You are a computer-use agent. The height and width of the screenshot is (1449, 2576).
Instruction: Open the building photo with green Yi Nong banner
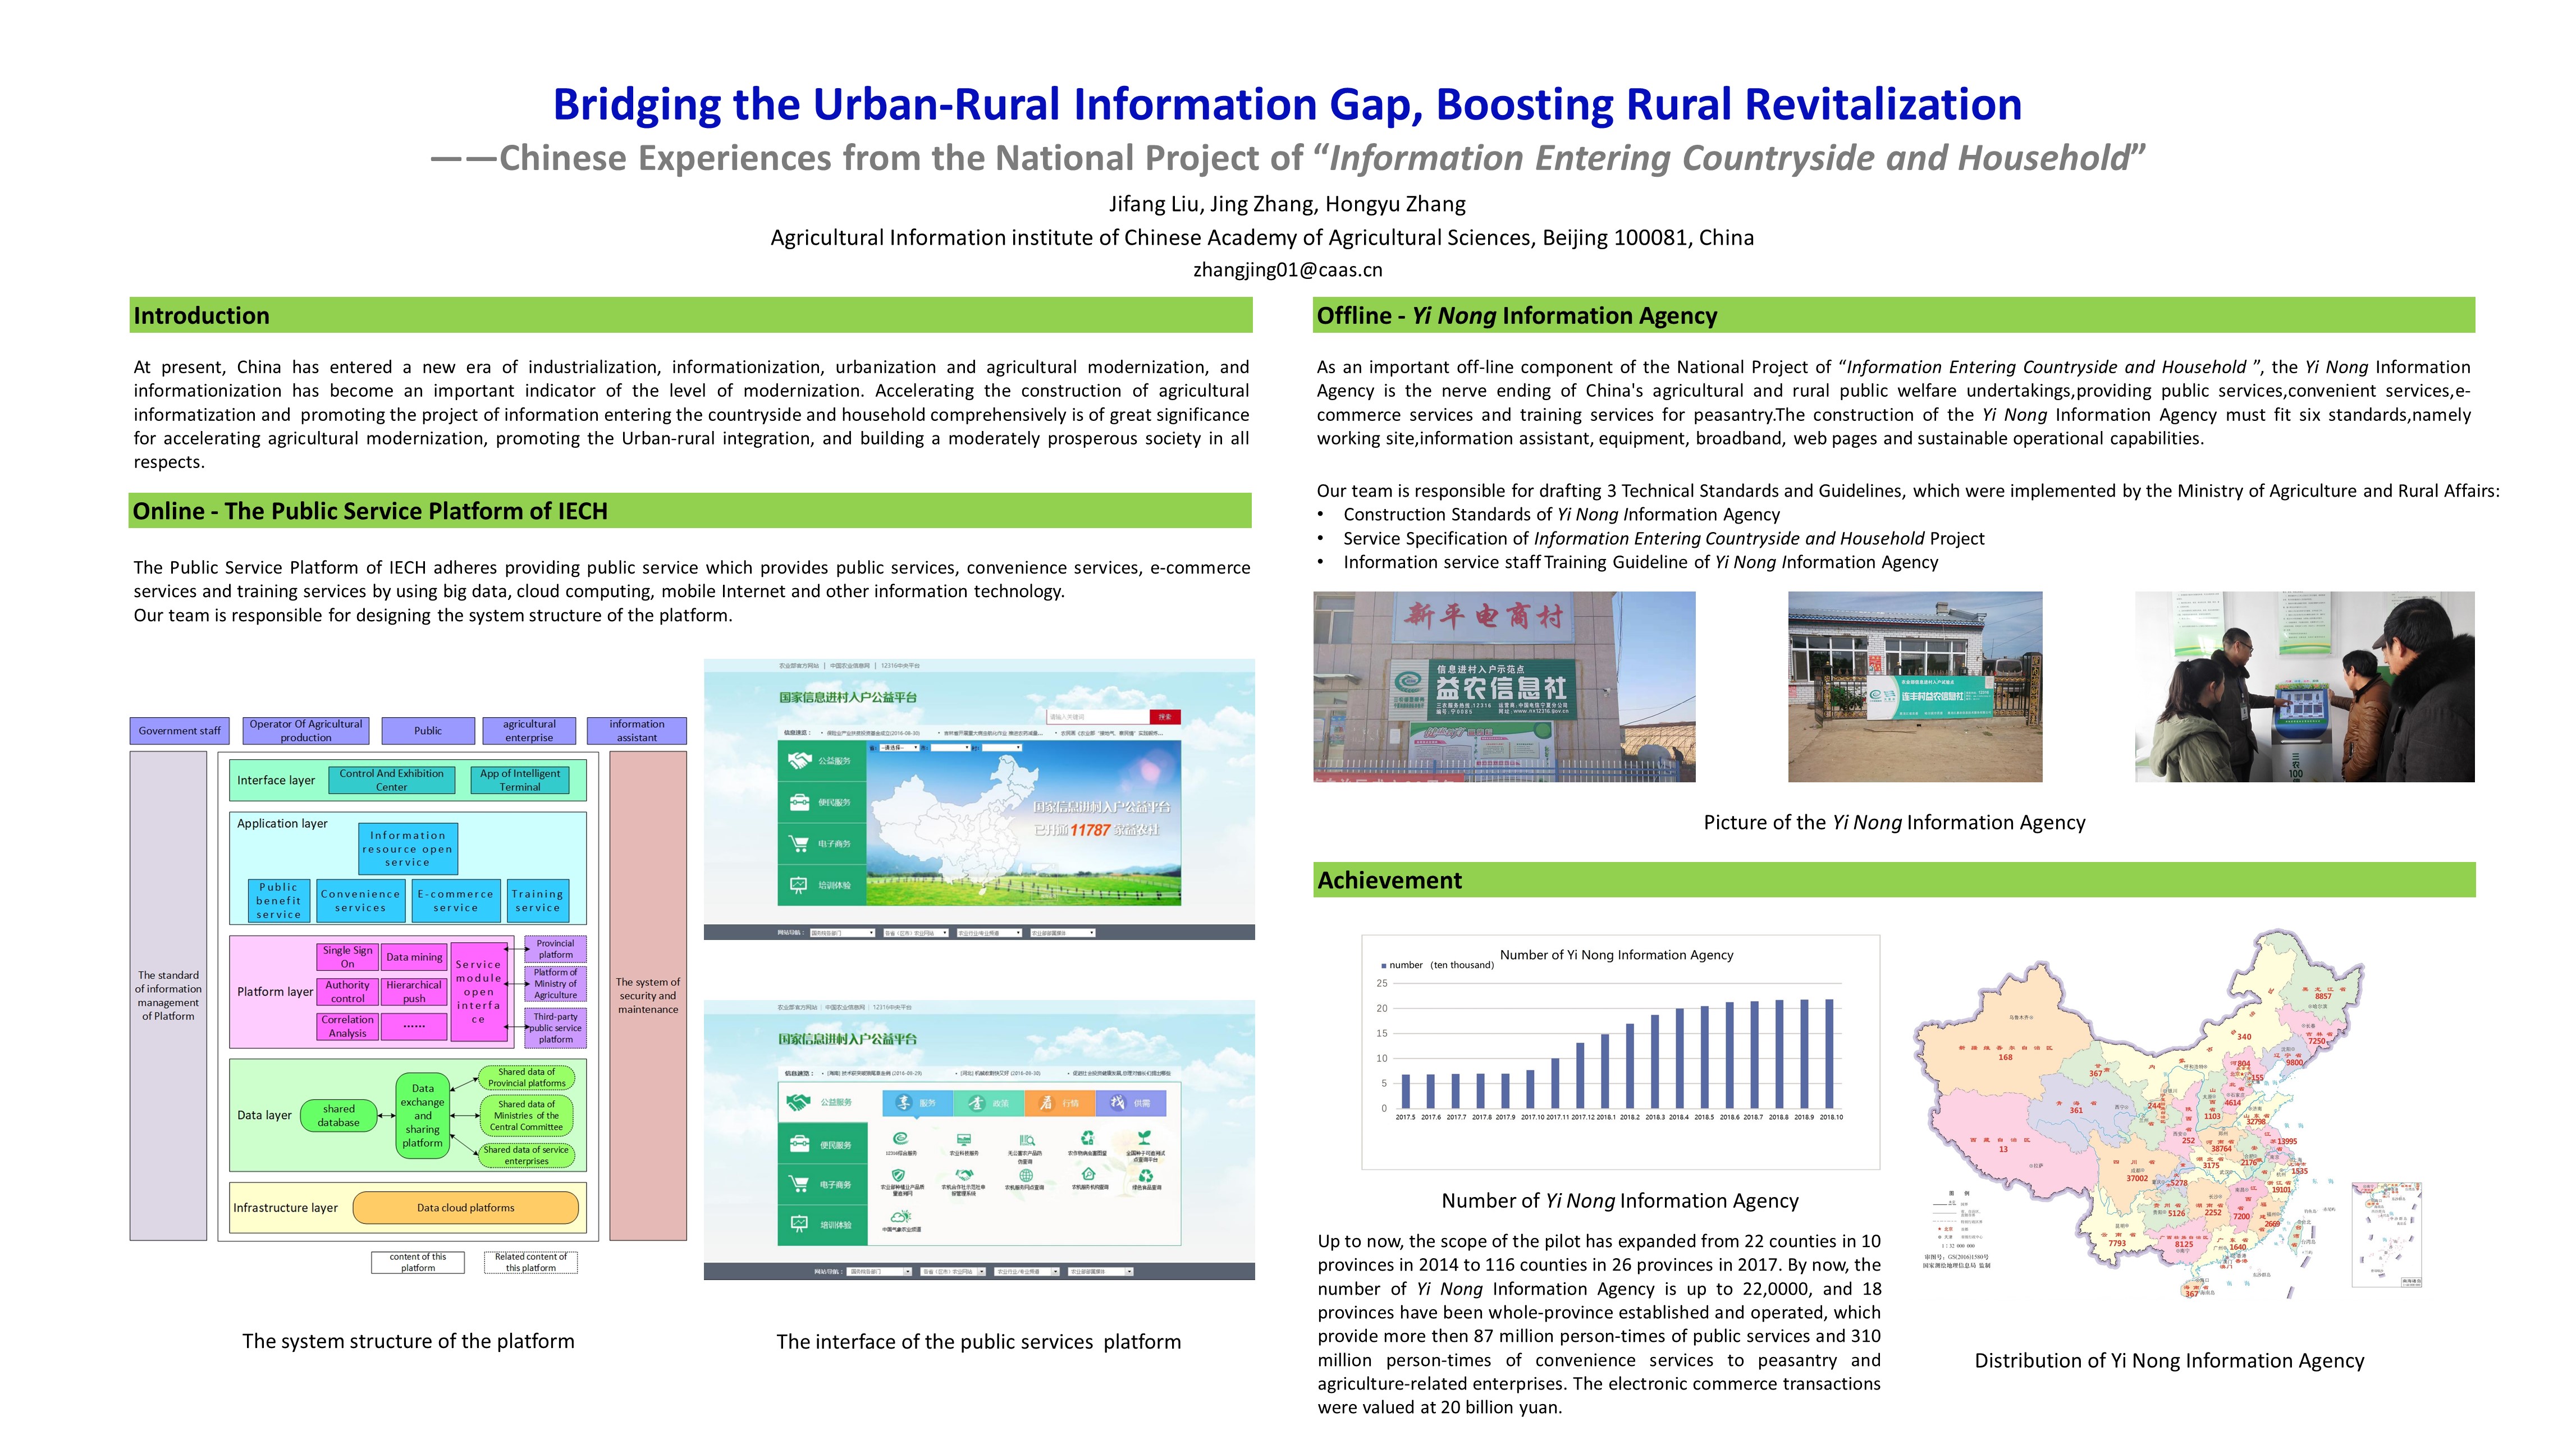pyautogui.click(x=1915, y=687)
